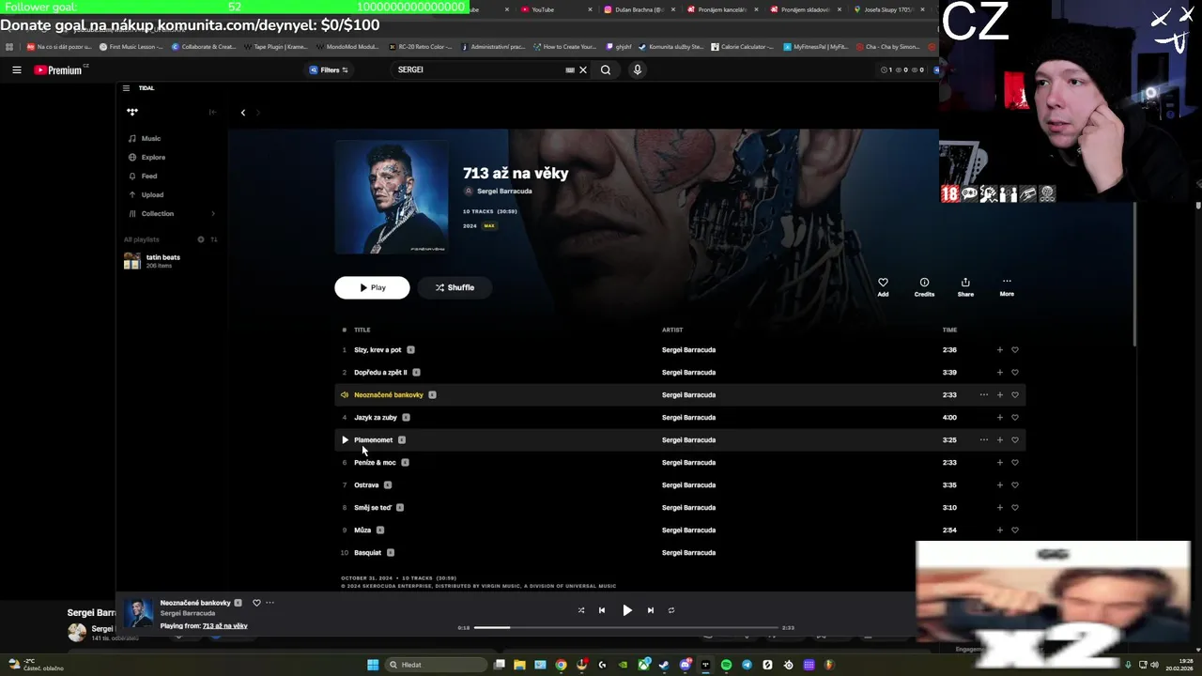Switch to the Dušan Brachna browser tab
The image size is (1202, 676).
point(639,9)
